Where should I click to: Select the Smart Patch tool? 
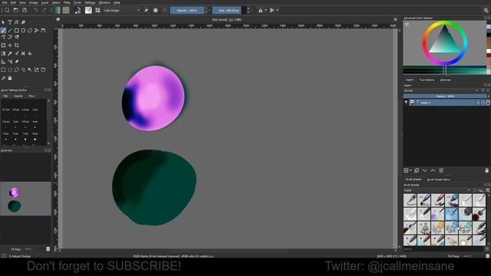(x=23, y=54)
